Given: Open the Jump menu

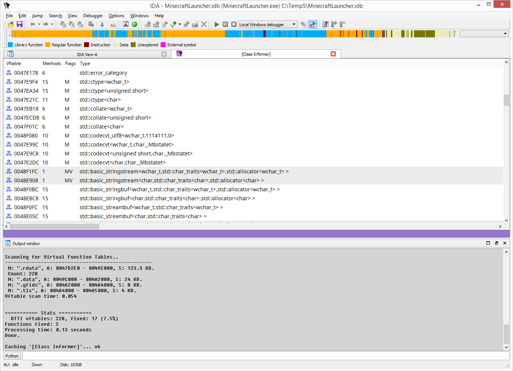Looking at the screenshot, I should [x=37, y=16].
